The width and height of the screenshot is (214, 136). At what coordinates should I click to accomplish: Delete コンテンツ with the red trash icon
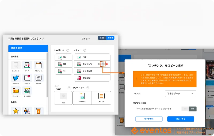click(107, 64)
